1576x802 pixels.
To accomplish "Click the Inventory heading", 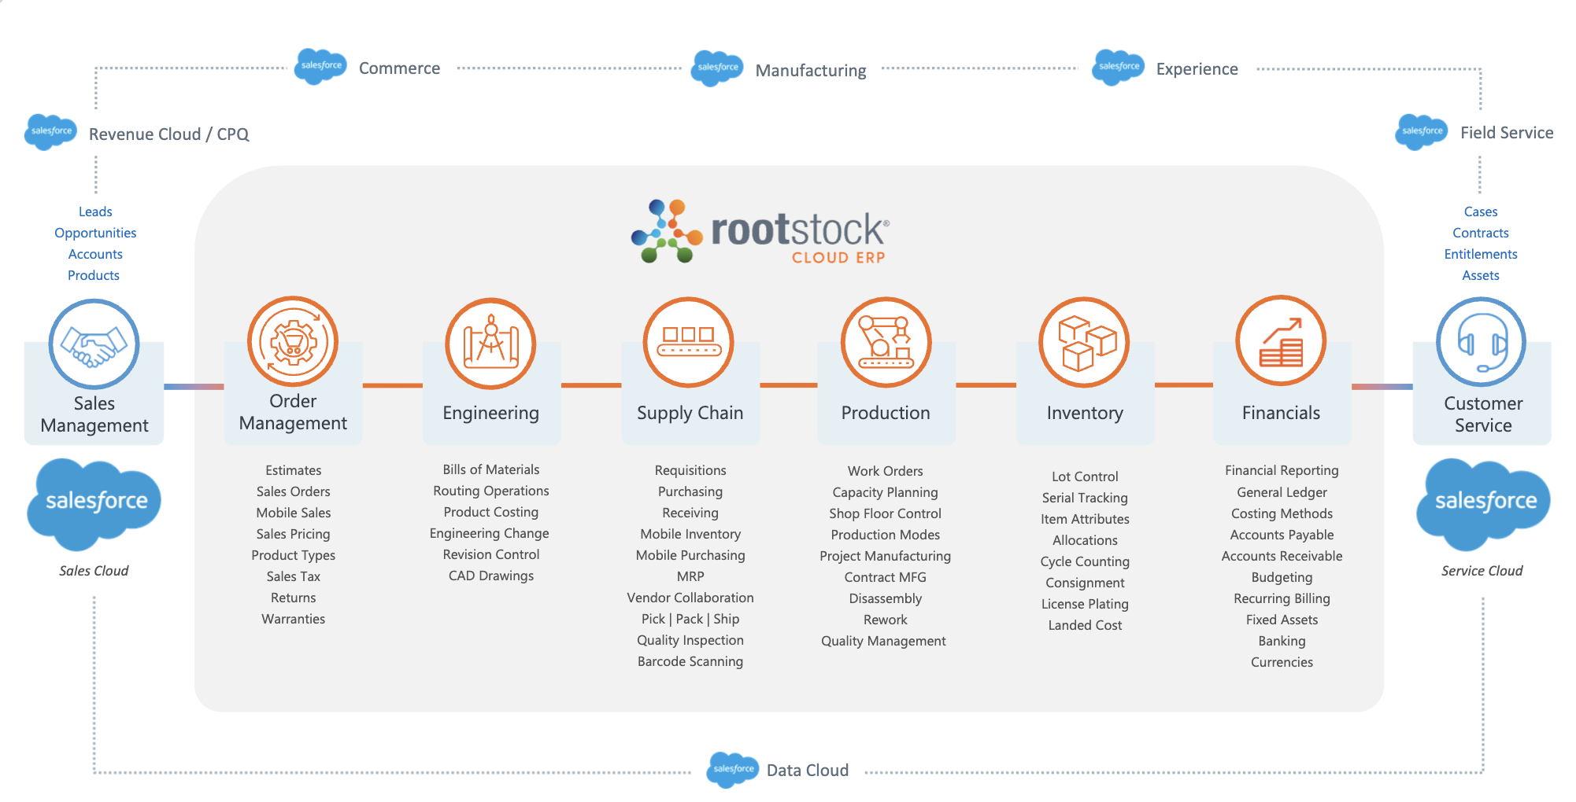I will (x=1085, y=413).
